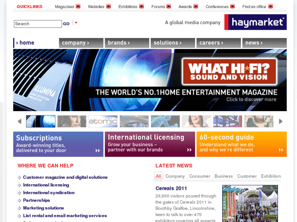Open List rental and email marketing services

pyautogui.click(x=65, y=215)
